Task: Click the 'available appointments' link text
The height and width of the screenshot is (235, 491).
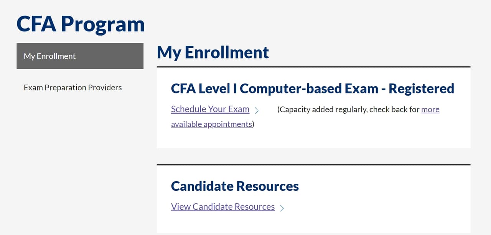Action: click(211, 124)
